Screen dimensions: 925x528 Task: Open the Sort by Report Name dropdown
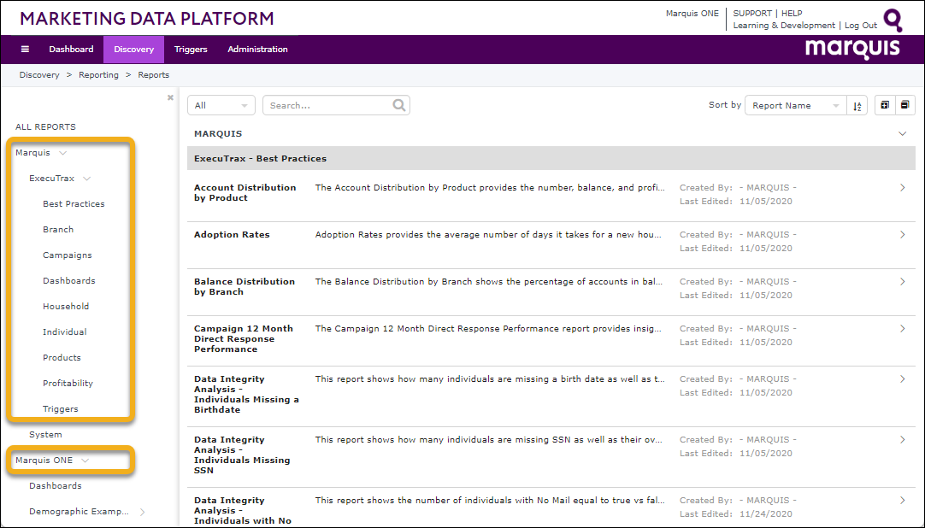point(795,105)
